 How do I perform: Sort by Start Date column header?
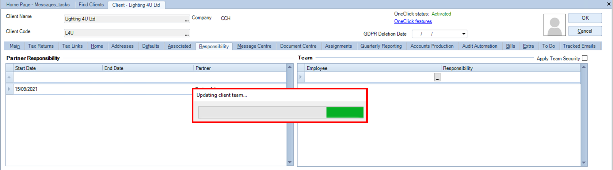(x=58, y=68)
